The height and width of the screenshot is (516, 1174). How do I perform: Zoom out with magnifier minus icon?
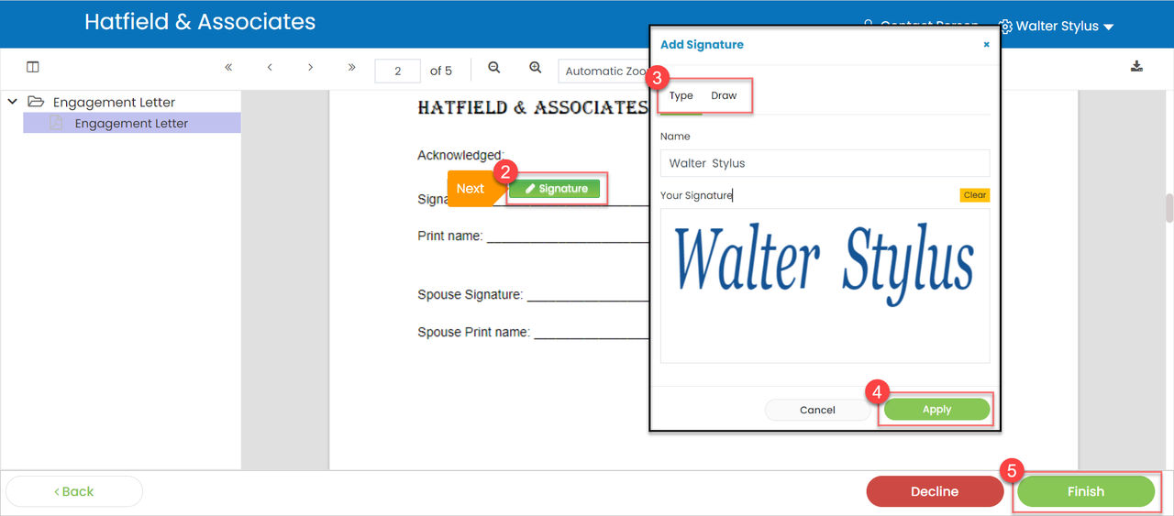494,67
